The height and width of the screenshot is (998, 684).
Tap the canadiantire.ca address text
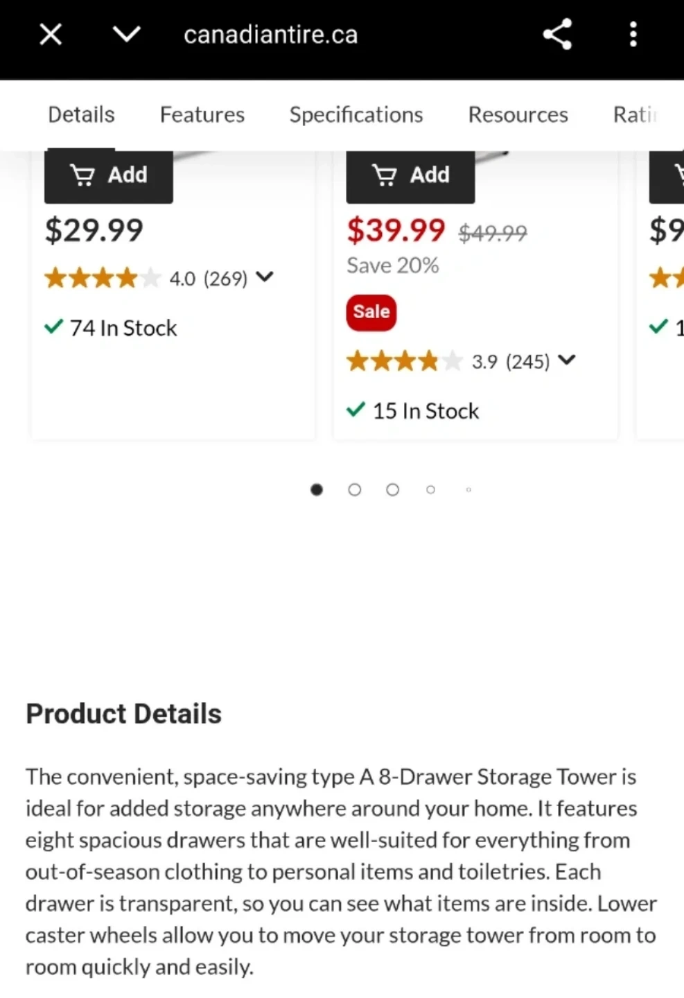pyautogui.click(x=270, y=35)
